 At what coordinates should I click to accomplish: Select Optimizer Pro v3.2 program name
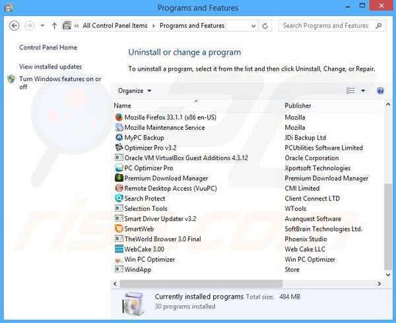pos(150,148)
